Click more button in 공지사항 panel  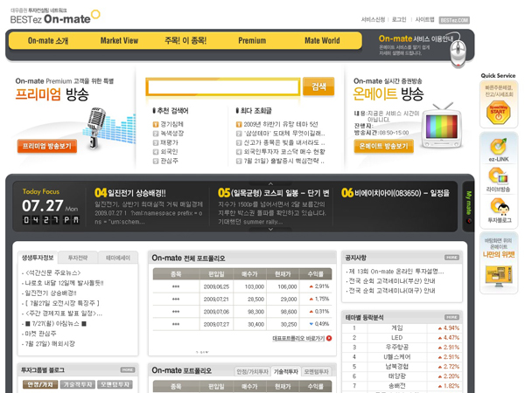[x=451, y=258]
